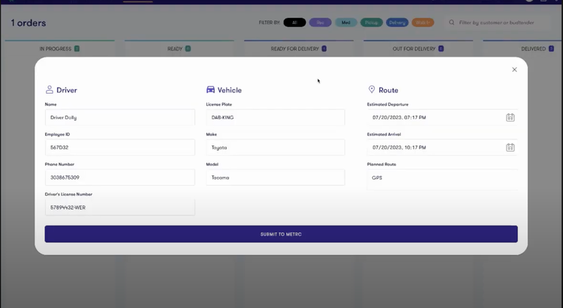Close the driver details dialog
Image resolution: width=563 pixels, height=308 pixels.
click(x=514, y=70)
